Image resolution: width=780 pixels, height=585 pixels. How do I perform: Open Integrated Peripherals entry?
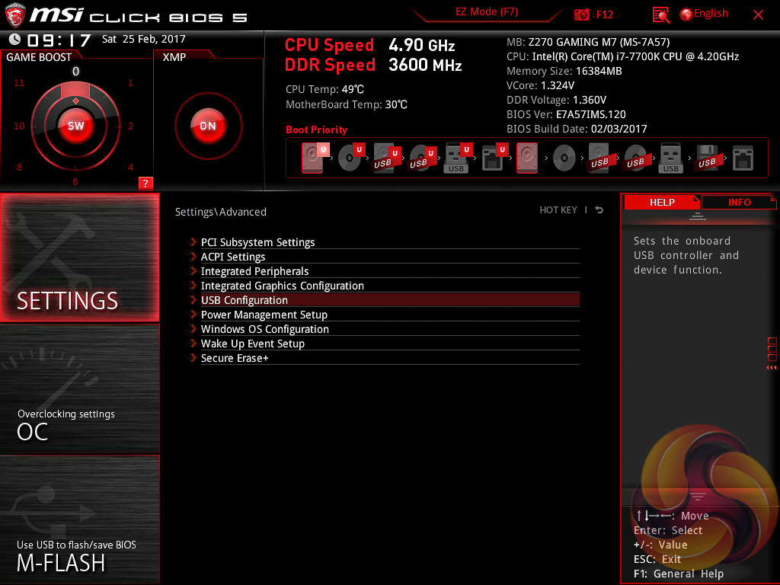(x=390, y=271)
